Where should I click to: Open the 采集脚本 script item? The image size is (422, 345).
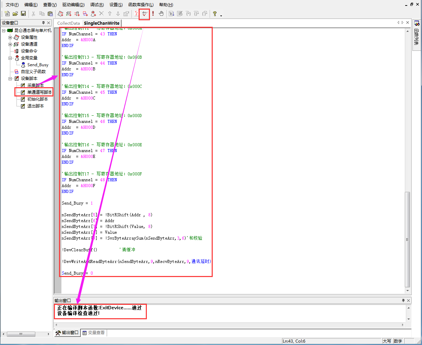pyautogui.click(x=36, y=85)
